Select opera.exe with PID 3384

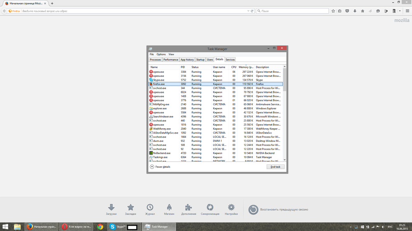216,72
